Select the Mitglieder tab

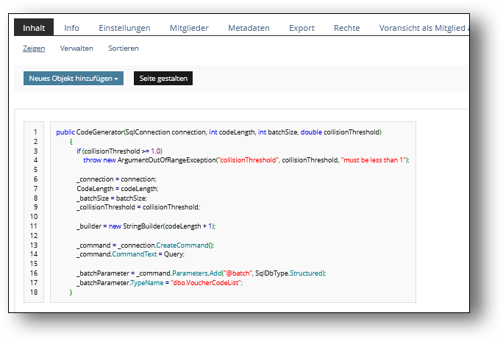tap(189, 28)
